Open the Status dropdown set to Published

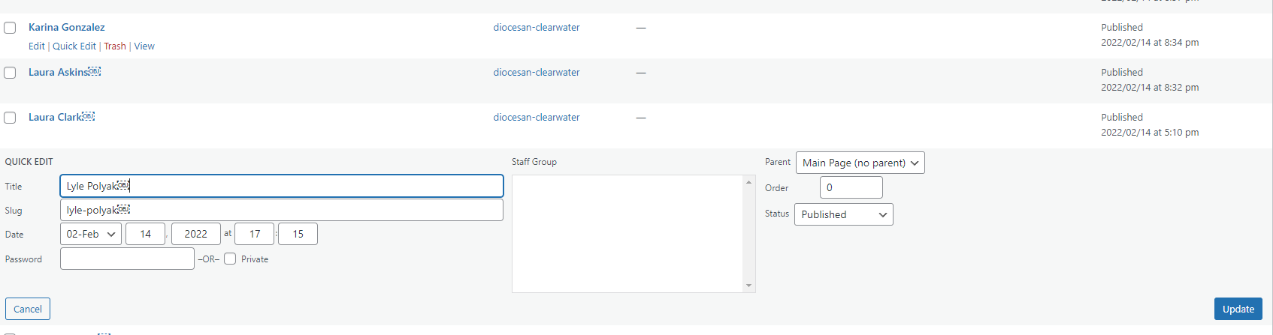(x=843, y=214)
